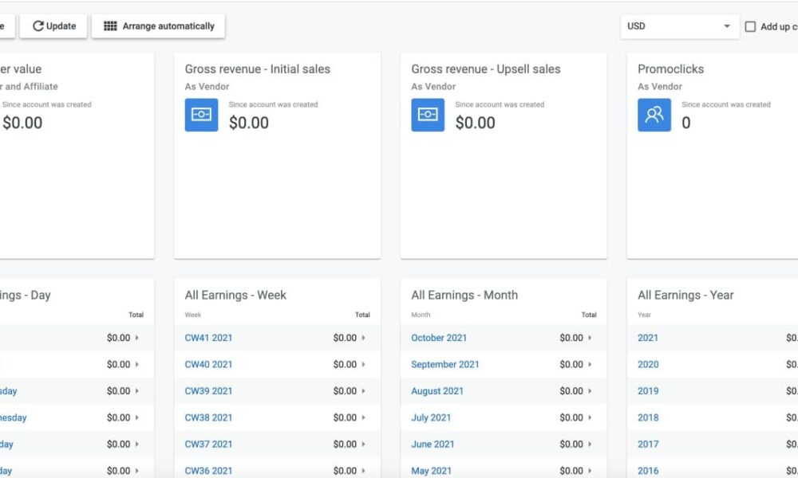Open the CW38 2021 week link
Screen dimensions: 798x478
pos(208,417)
